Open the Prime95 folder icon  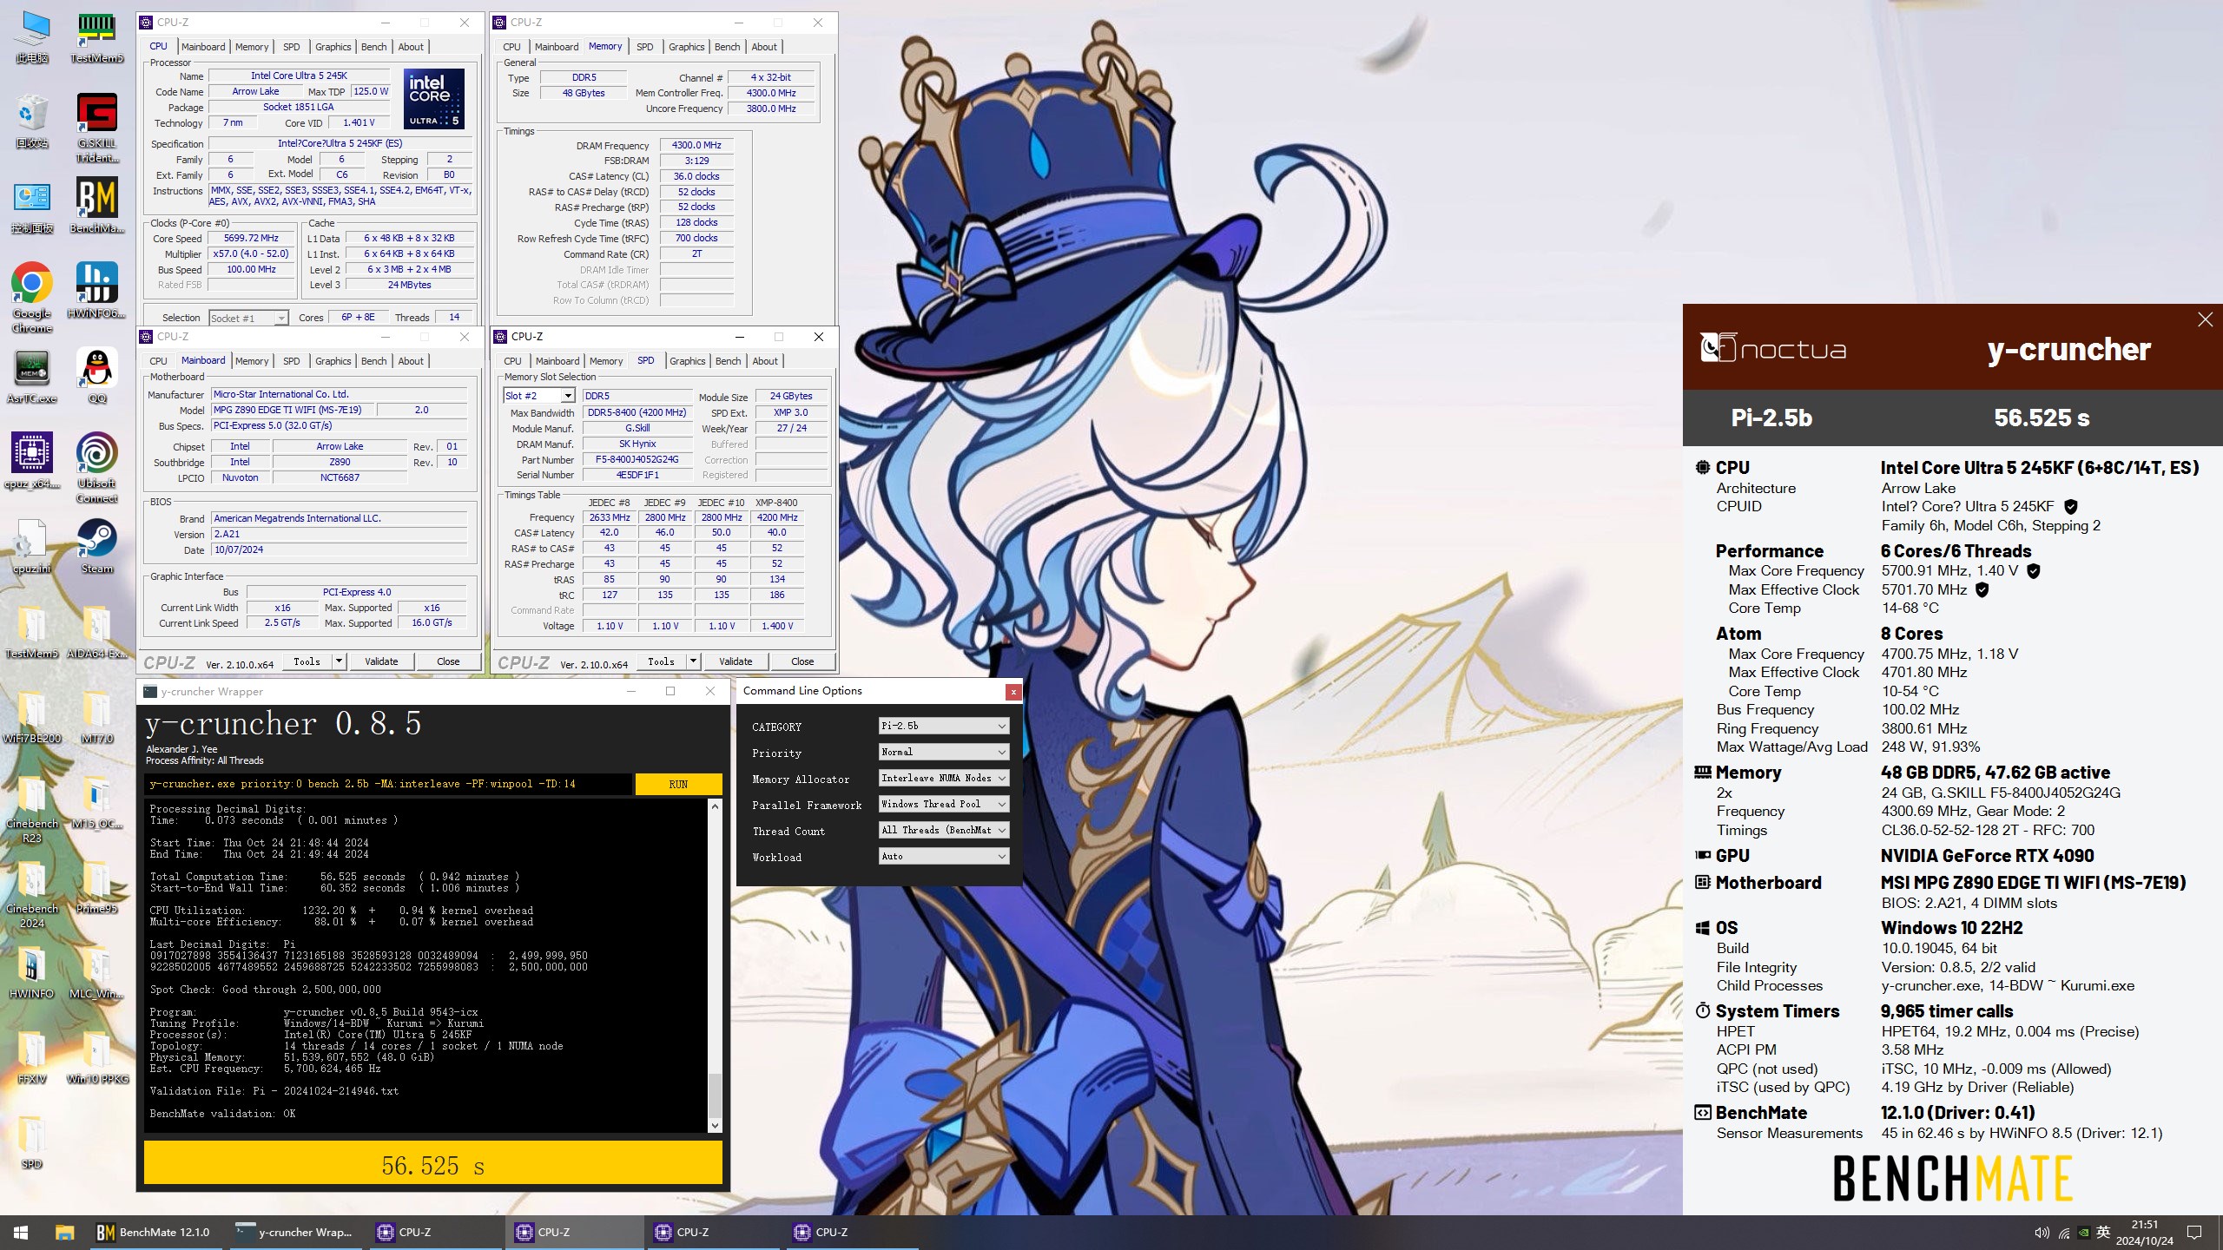click(96, 886)
